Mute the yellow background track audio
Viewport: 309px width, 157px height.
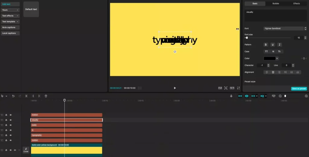15,150
